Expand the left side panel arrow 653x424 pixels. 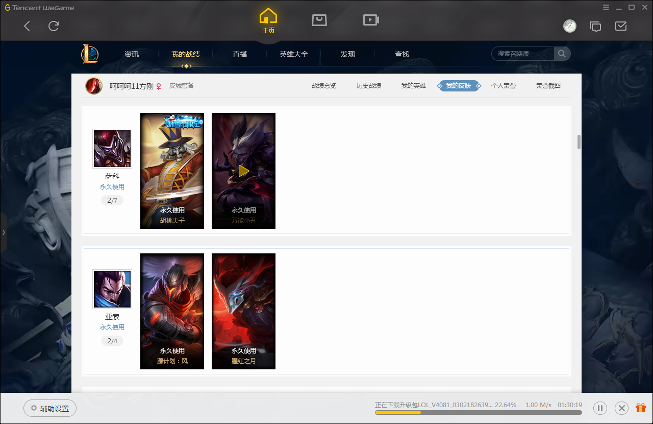point(4,232)
